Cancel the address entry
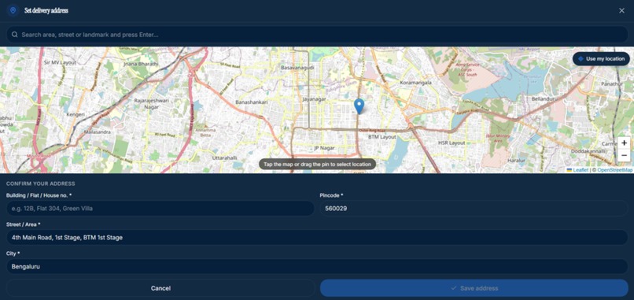The width and height of the screenshot is (634, 300). [160, 288]
